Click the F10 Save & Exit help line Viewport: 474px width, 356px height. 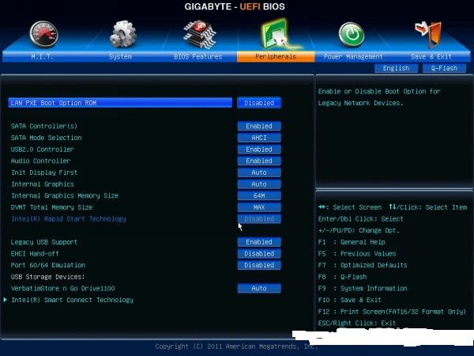point(349,300)
